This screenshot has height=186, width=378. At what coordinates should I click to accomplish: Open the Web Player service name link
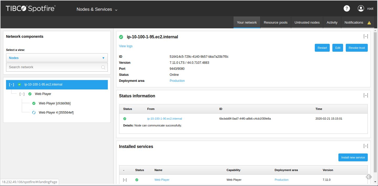point(162,180)
